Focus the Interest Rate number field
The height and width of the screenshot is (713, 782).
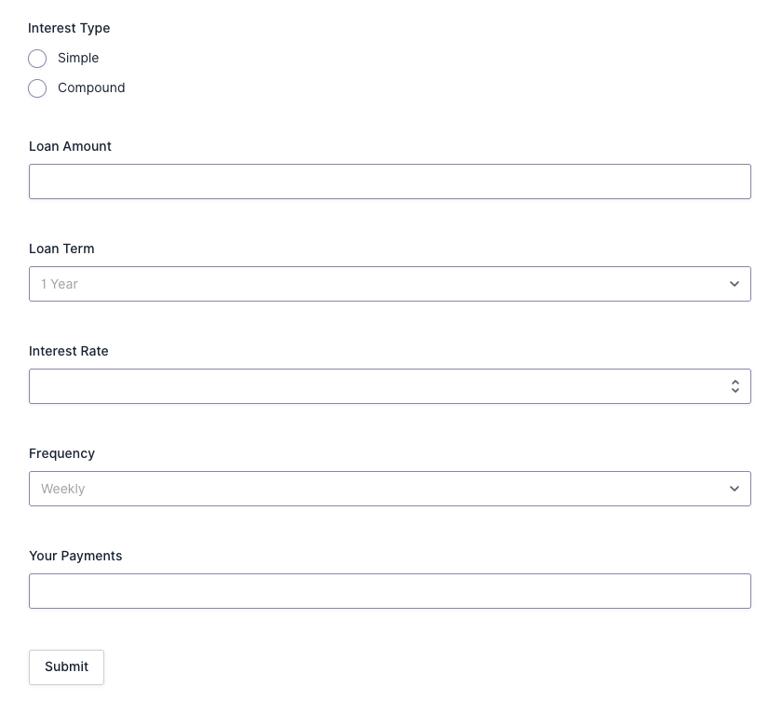point(372,386)
